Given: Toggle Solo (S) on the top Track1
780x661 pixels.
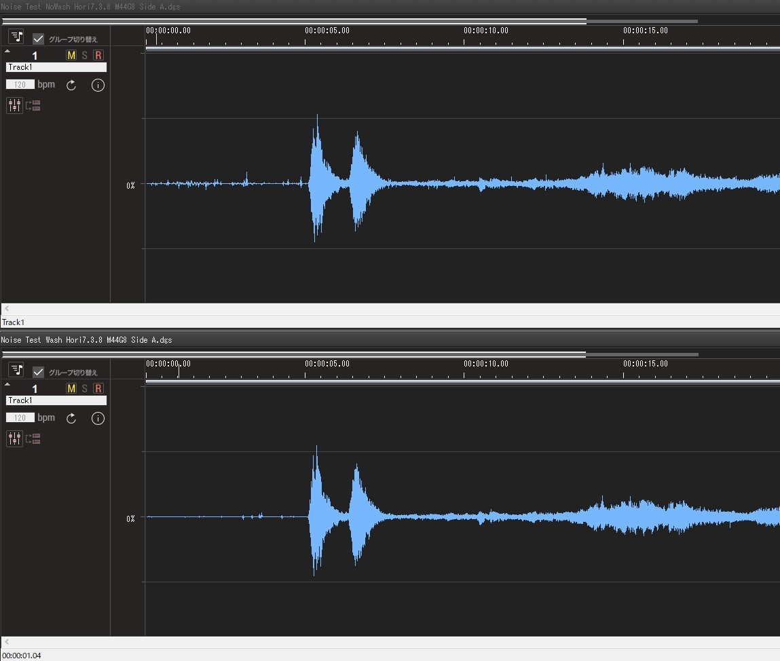Looking at the screenshot, I should tap(85, 55).
